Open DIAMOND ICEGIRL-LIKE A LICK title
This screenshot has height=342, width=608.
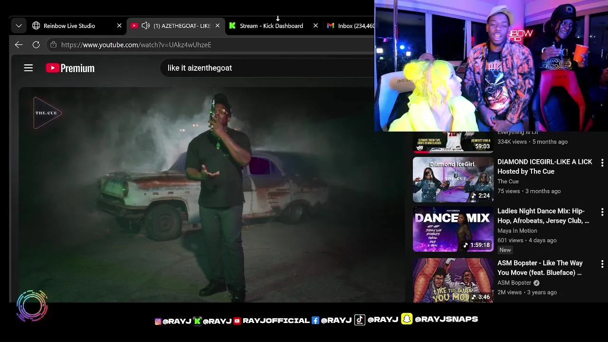(544, 167)
